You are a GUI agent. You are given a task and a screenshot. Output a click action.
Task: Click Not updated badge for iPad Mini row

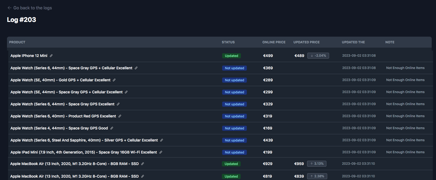coord(234,152)
